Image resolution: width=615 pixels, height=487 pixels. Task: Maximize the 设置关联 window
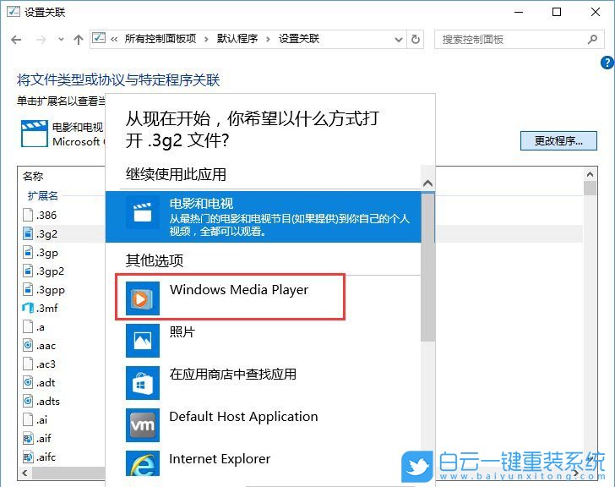click(557, 12)
